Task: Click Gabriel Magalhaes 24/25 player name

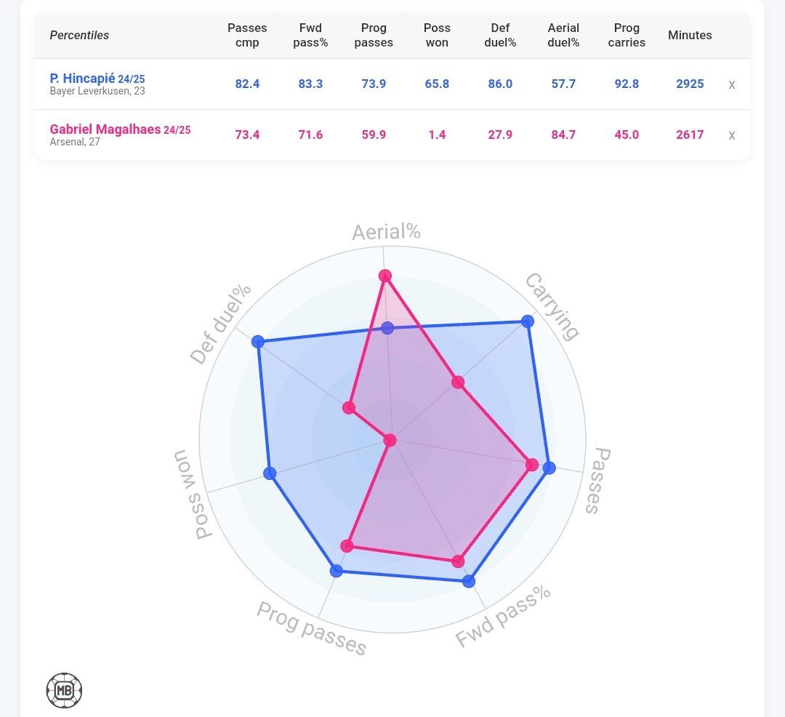Action: coord(120,129)
